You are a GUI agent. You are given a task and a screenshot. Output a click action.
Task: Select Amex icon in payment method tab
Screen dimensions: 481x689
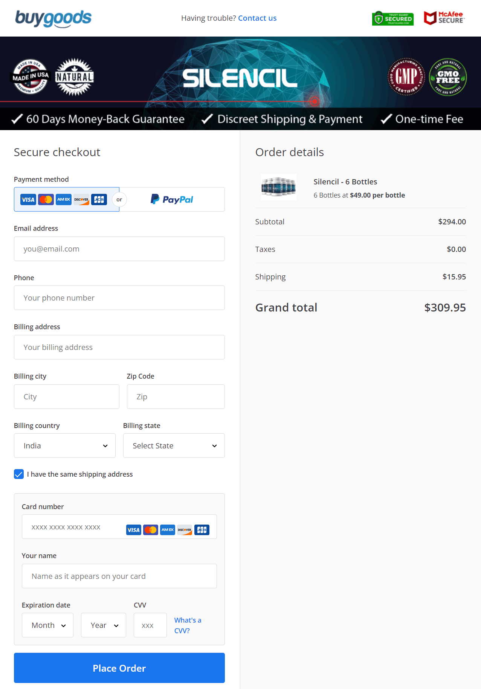(x=64, y=199)
